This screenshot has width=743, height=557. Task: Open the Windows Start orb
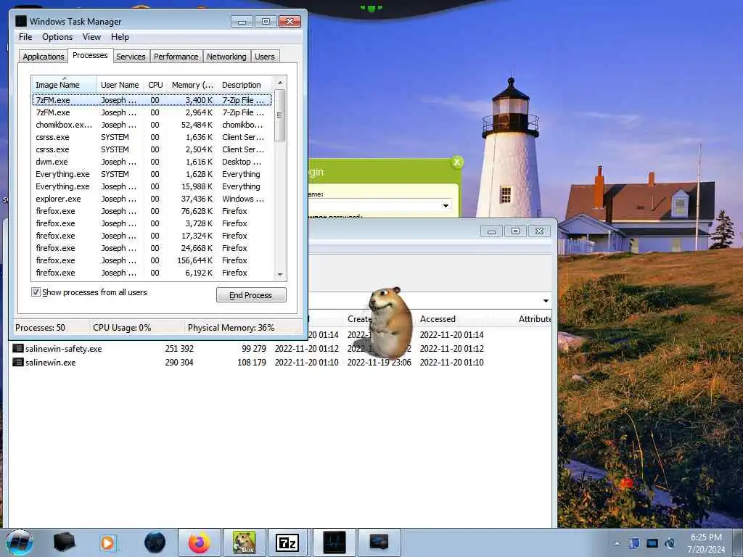coord(20,542)
